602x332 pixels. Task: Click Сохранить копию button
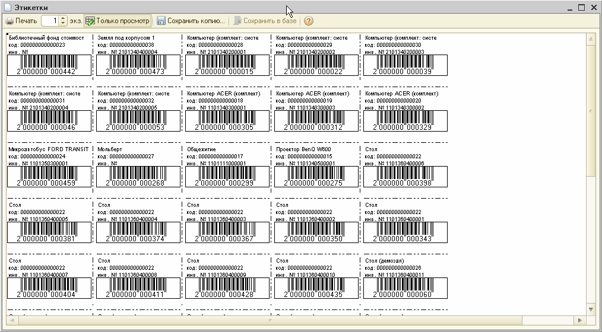pyautogui.click(x=191, y=21)
